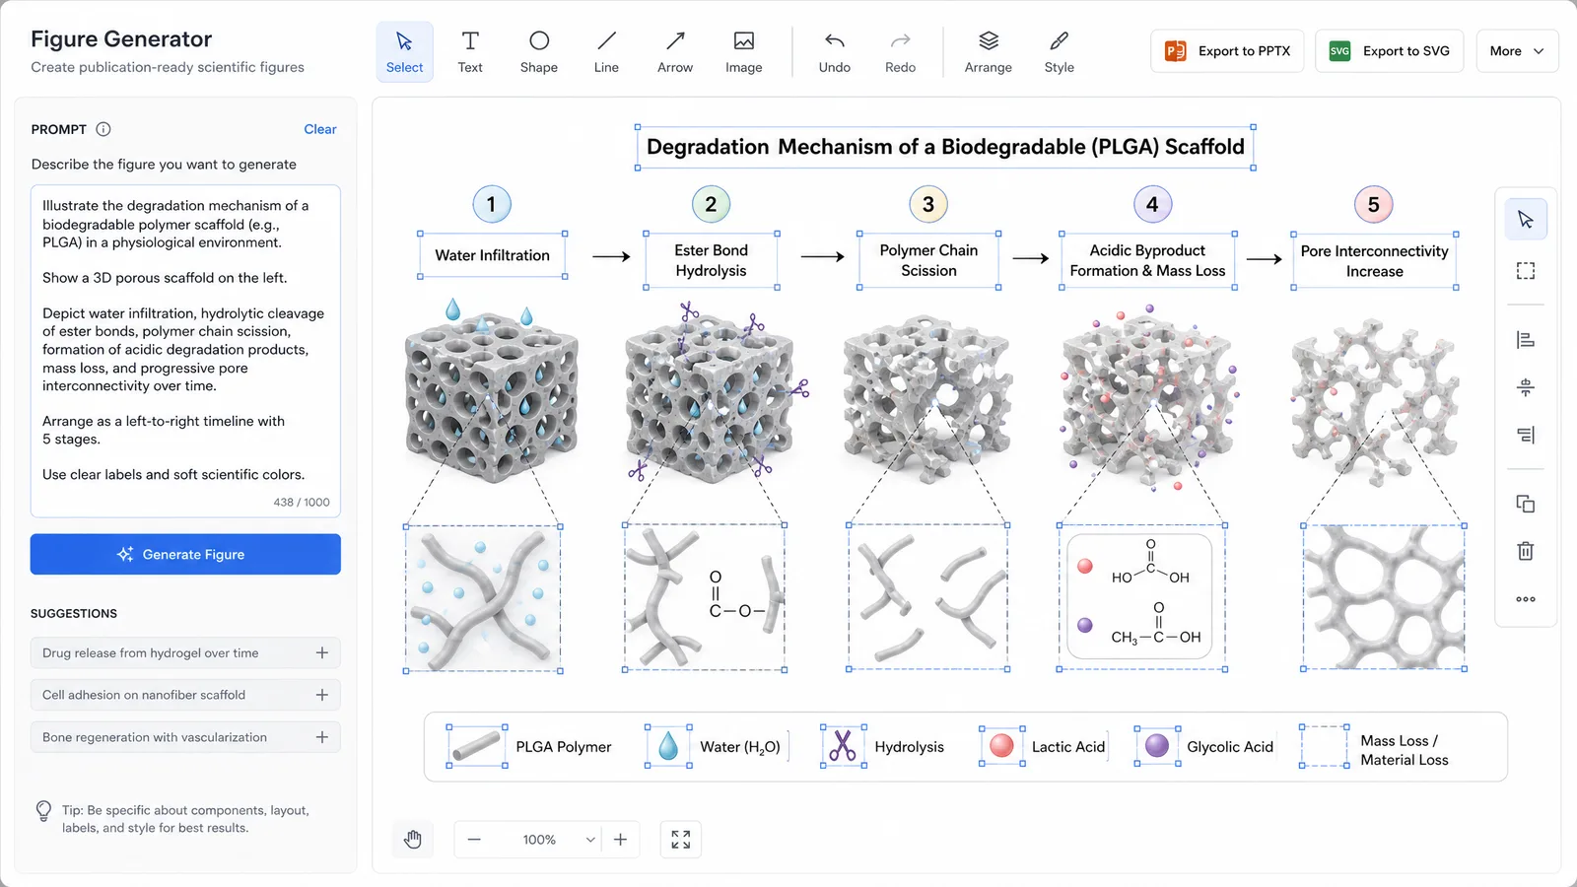The height and width of the screenshot is (887, 1577).
Task: Select the Glycolic Acid purple sphere swatch
Action: pyautogui.click(x=1157, y=746)
